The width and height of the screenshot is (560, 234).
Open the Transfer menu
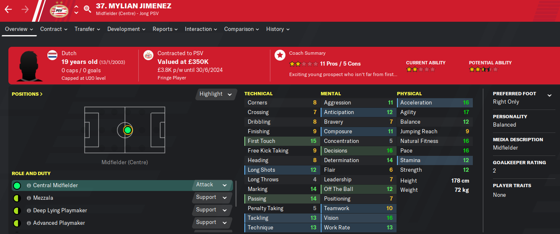[87, 29]
